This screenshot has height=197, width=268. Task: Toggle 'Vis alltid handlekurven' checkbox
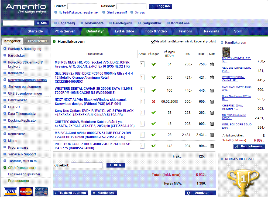point(153,41)
